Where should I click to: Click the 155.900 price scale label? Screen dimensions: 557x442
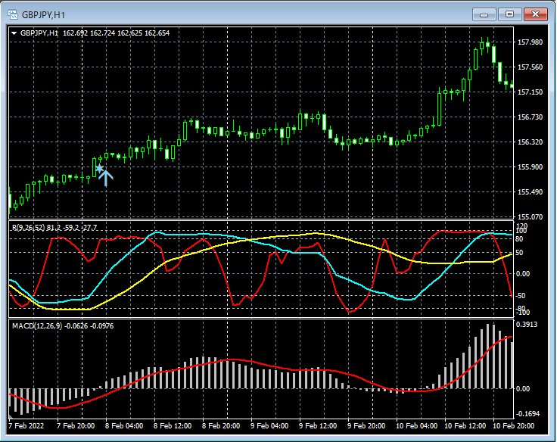[530, 167]
